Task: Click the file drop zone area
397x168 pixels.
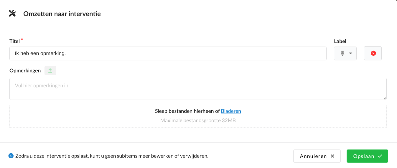Action: 88,116
